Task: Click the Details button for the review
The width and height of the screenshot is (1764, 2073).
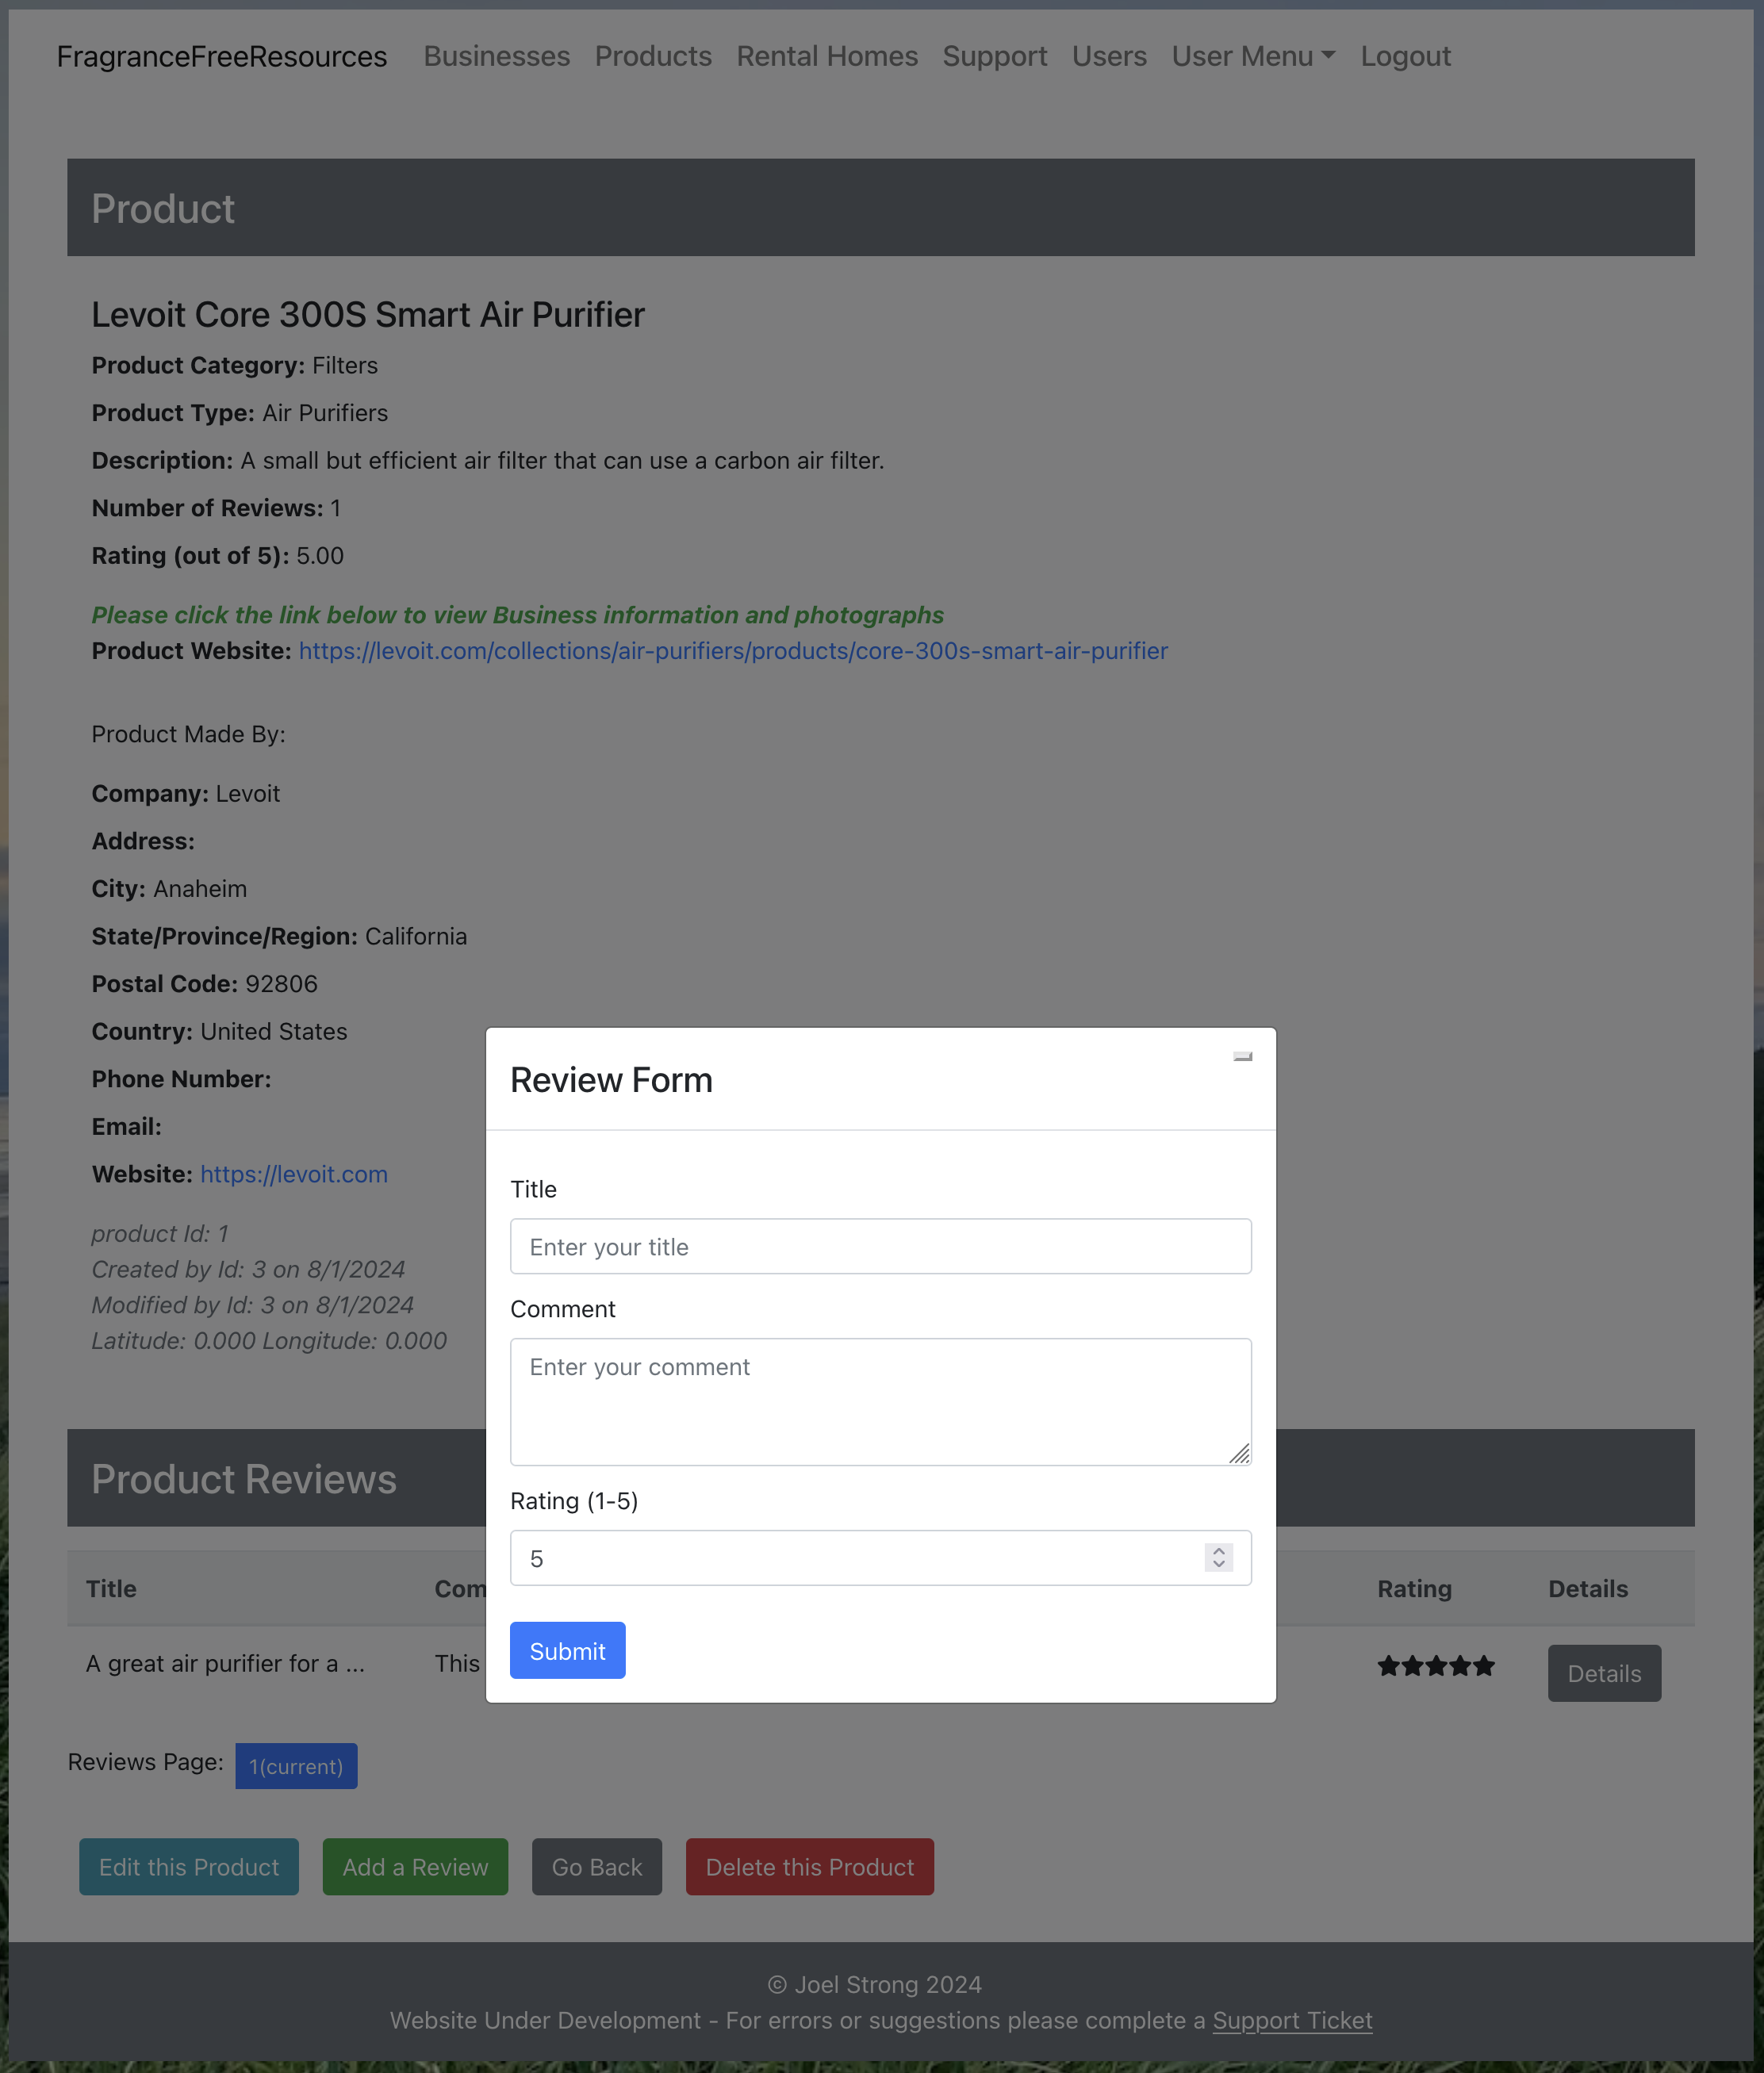Action: [1604, 1674]
